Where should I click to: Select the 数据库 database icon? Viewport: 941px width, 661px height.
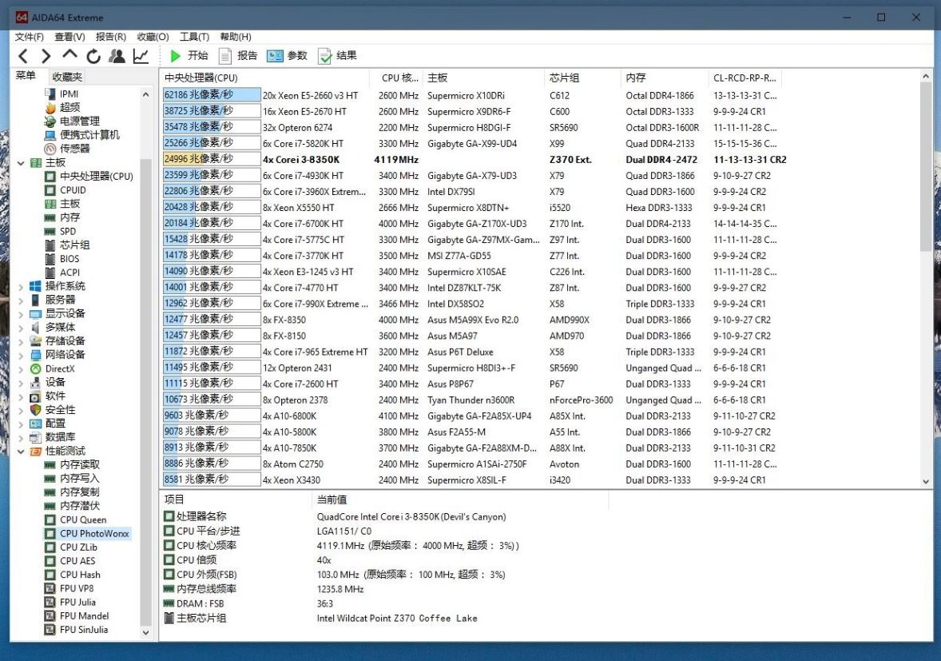35,437
